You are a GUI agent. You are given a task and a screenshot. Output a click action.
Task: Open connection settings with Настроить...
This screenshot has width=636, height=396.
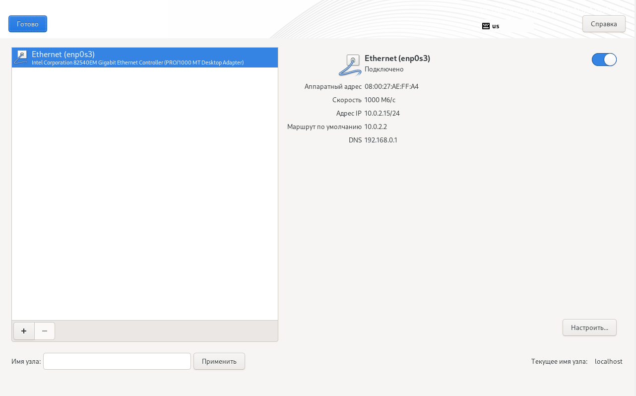pyautogui.click(x=589, y=328)
